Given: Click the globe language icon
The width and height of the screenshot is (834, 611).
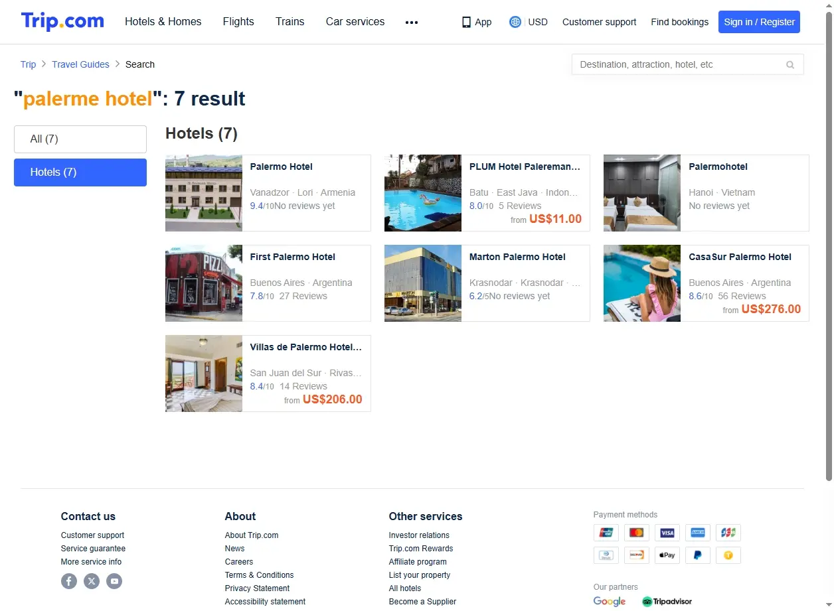Looking at the screenshot, I should [x=515, y=22].
